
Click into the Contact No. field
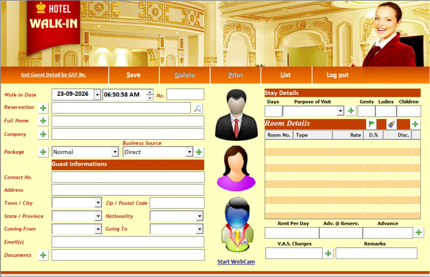[128, 177]
